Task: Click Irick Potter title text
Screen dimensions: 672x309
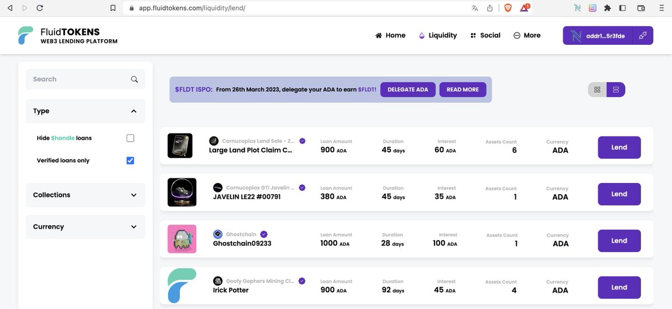Action: coord(231,290)
